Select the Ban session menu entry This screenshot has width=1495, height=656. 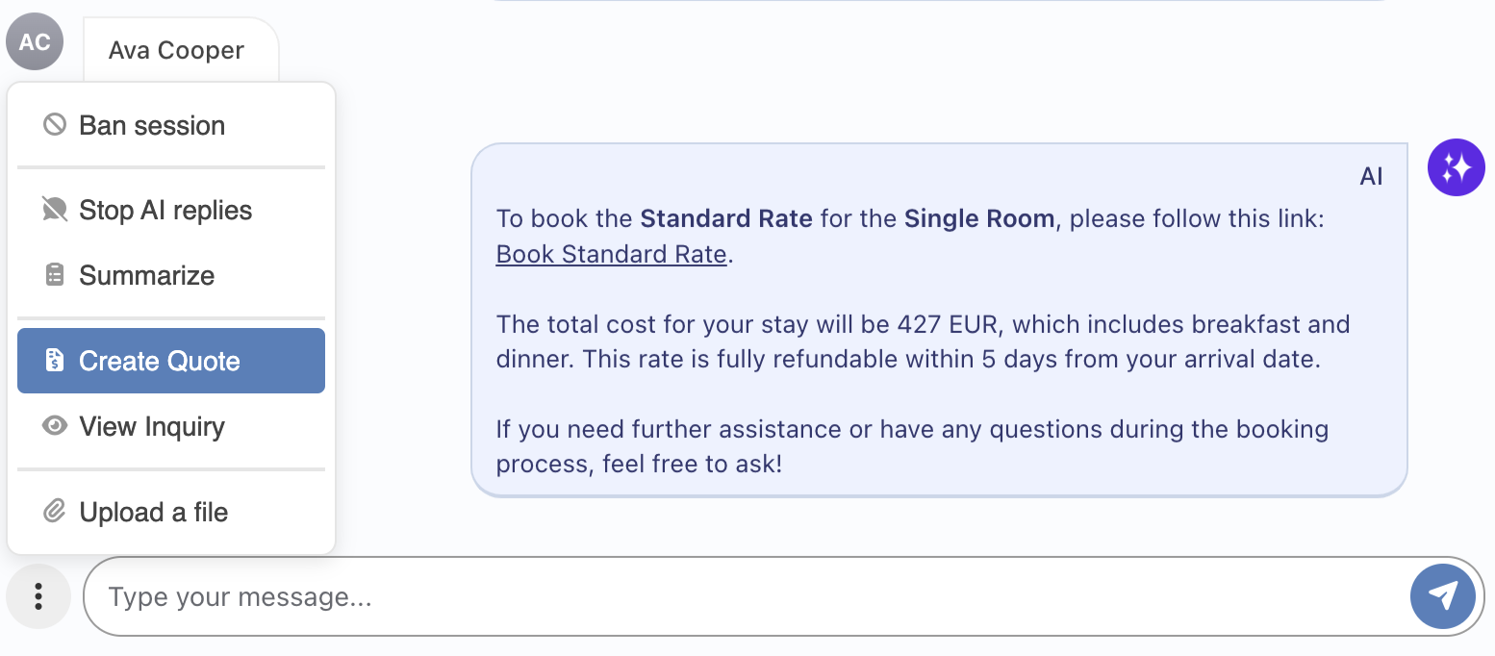tap(152, 126)
